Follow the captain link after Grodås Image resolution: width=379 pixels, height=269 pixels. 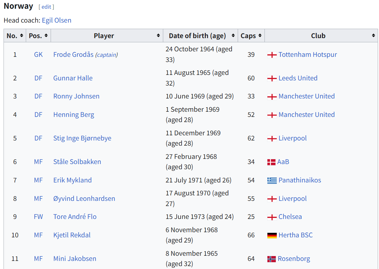click(x=106, y=55)
